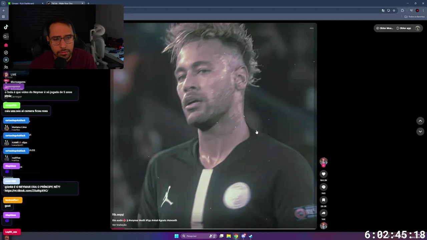Image resolution: width=427 pixels, height=240 pixels.
Task: Open Task View on the taskbar
Action: point(221,236)
